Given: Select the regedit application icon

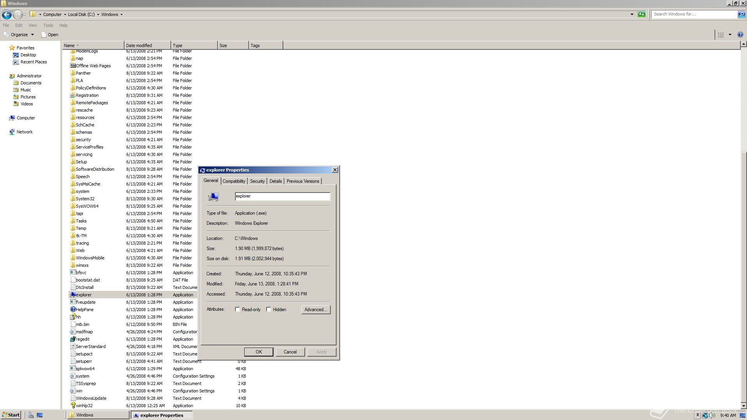Looking at the screenshot, I should point(73,339).
